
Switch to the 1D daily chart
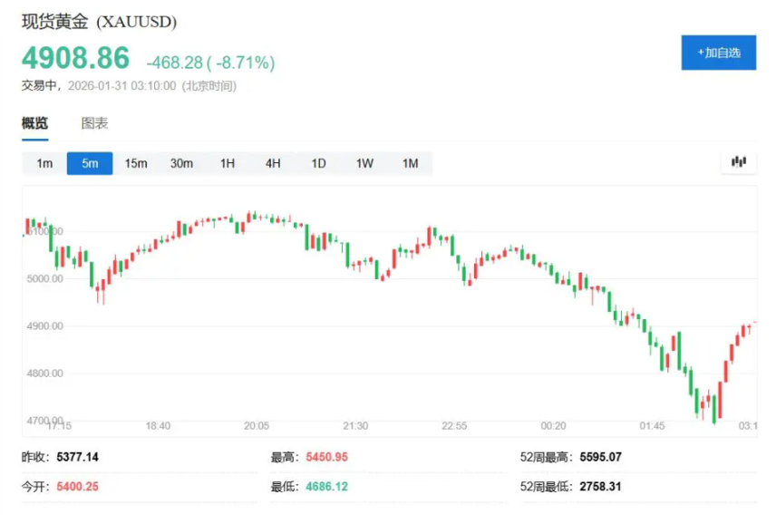click(318, 163)
